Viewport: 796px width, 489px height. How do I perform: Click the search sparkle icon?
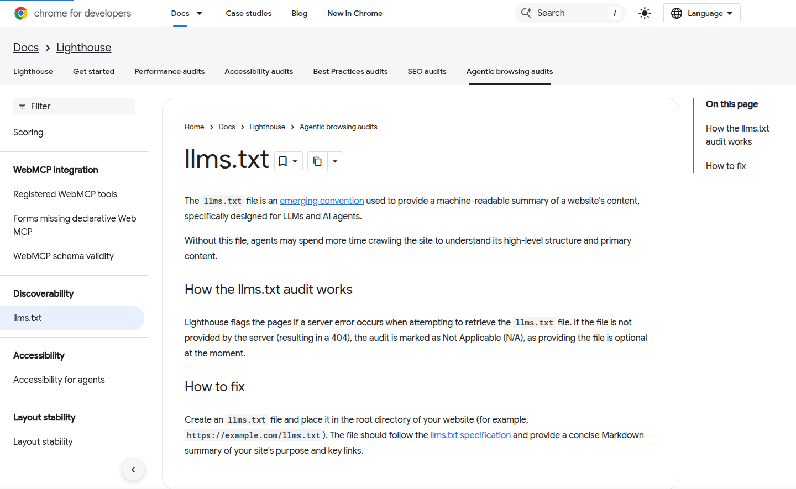pos(526,13)
